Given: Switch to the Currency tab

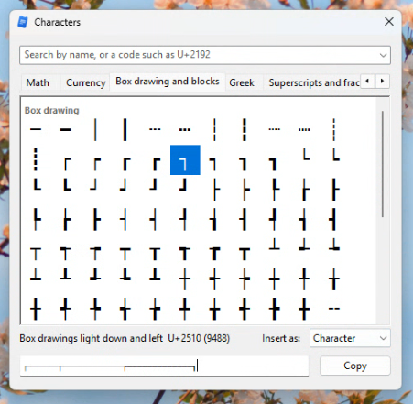Looking at the screenshot, I should pyautogui.click(x=86, y=82).
